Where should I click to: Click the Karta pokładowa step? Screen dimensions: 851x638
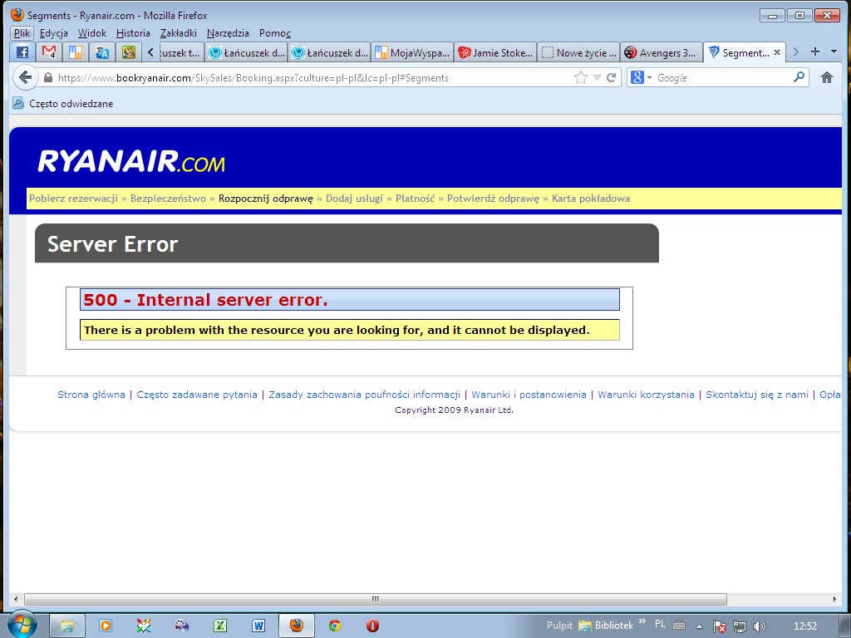[x=591, y=199]
